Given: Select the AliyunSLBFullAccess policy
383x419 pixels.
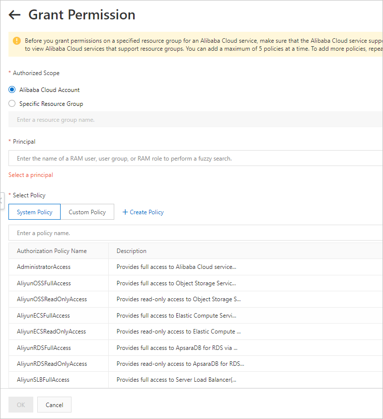Looking at the screenshot, I should pos(43,380).
